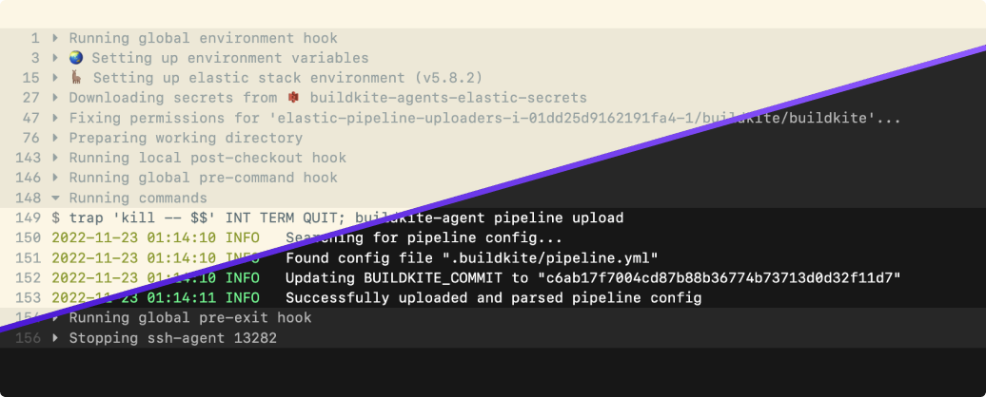Screen dimensions: 986x397
Task: Click line number 15
Action: coord(31,78)
